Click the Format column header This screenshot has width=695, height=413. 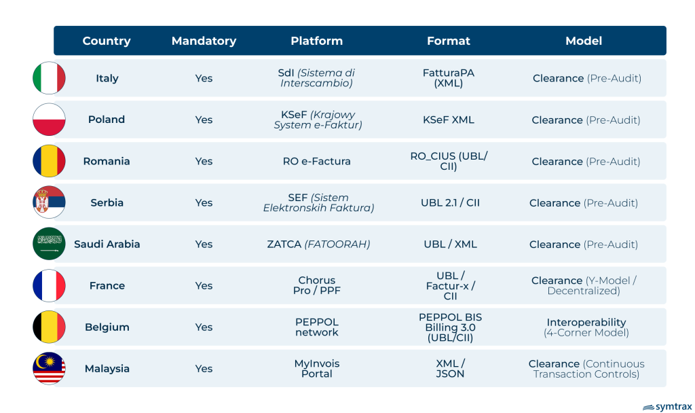tap(448, 41)
